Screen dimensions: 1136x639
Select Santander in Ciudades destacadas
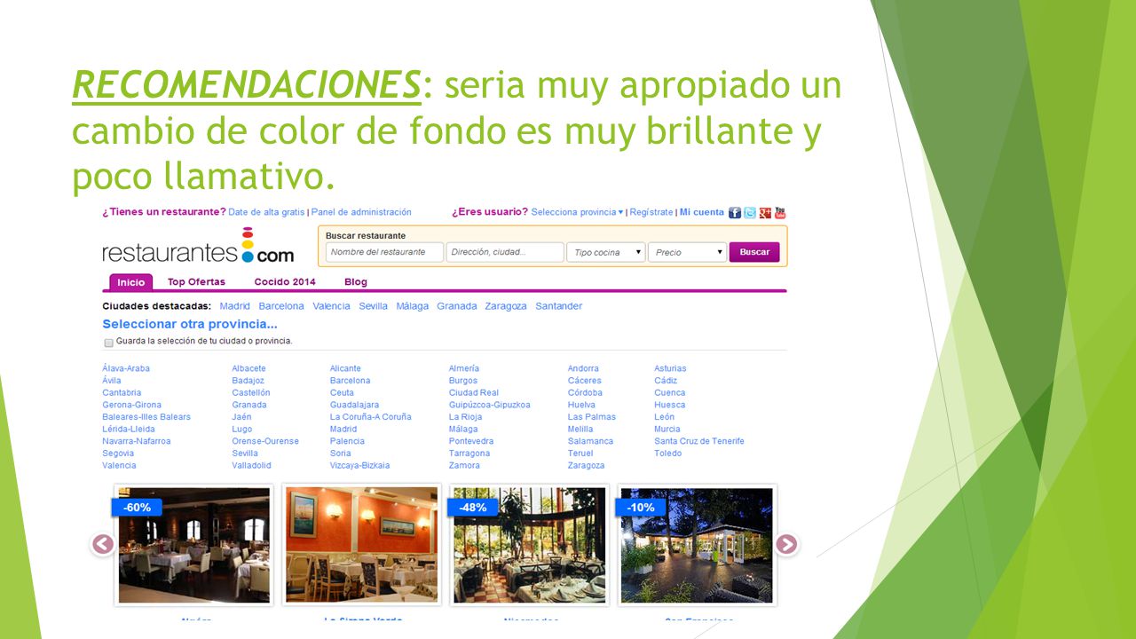pyautogui.click(x=559, y=306)
